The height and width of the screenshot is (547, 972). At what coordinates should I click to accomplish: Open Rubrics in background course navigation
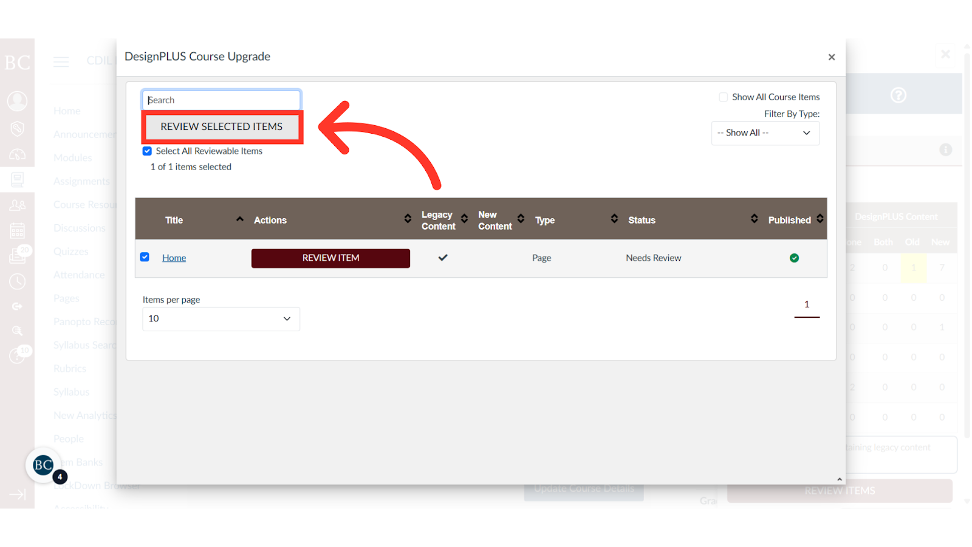tap(69, 369)
